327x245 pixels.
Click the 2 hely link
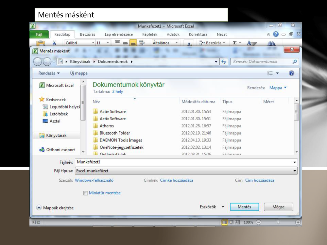[117, 91]
